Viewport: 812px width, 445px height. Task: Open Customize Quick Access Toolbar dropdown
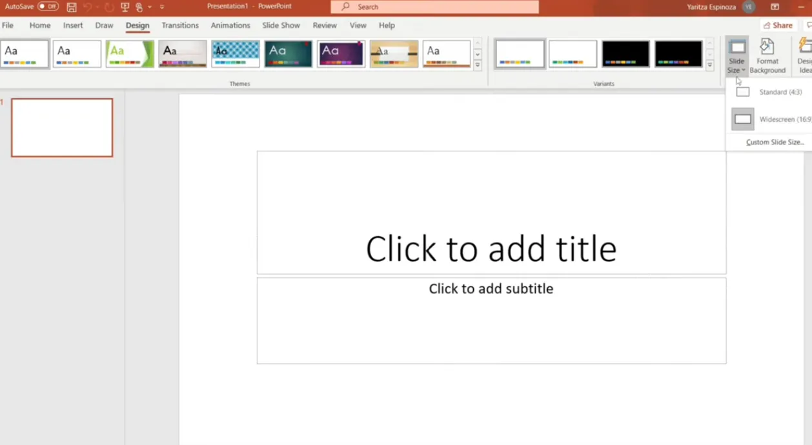coord(162,7)
